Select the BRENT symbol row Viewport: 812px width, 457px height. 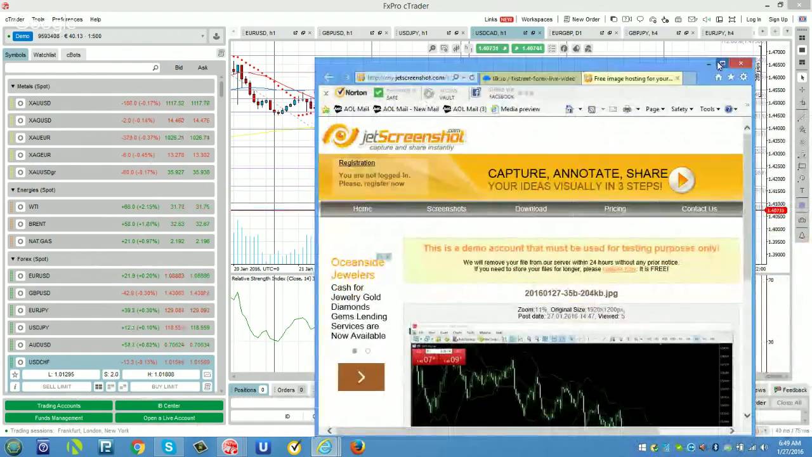click(x=112, y=224)
